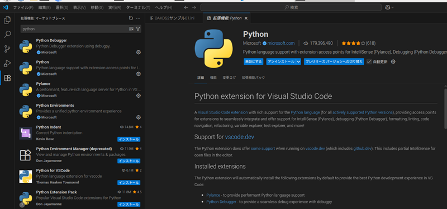This screenshot has height=209, width=447.
Task: Refresh the extensions marketplace list
Action: pyautogui.click(x=131, y=18)
